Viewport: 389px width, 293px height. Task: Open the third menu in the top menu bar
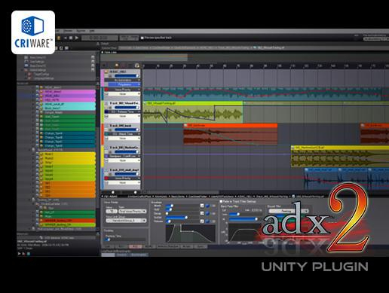[81, 31]
